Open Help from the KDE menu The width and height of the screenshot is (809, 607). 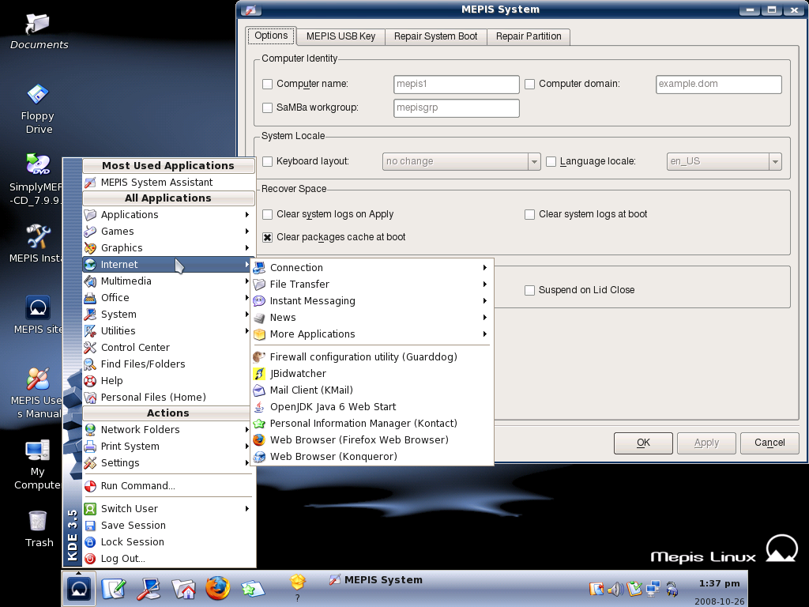168,380
